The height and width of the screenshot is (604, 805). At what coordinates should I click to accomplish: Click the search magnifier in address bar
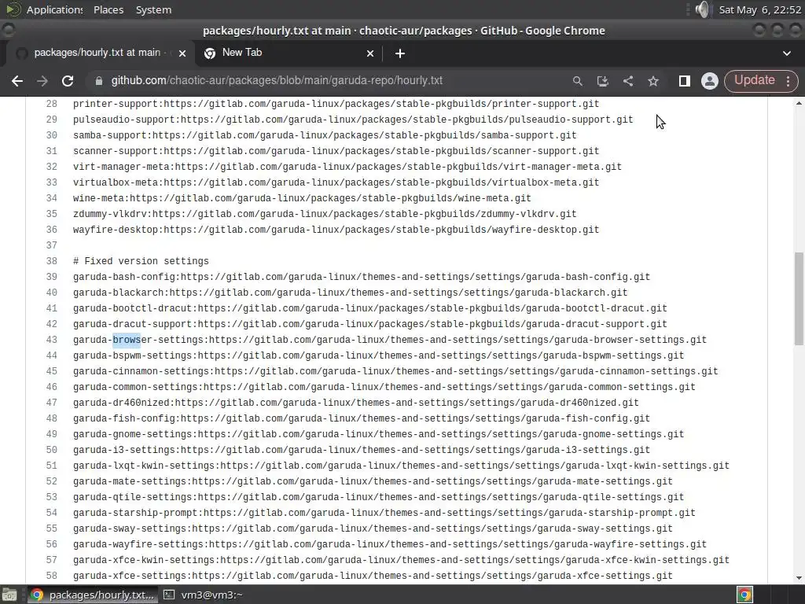tap(578, 81)
